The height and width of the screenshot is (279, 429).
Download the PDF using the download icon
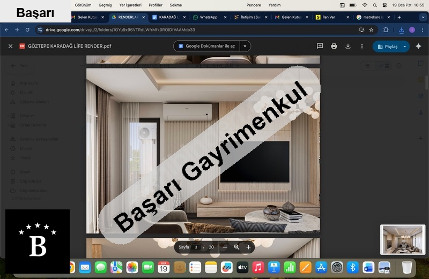coord(348,47)
